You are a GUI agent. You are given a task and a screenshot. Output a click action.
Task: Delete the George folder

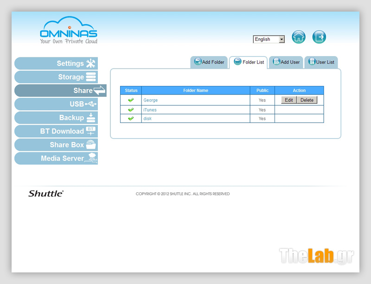coord(307,100)
